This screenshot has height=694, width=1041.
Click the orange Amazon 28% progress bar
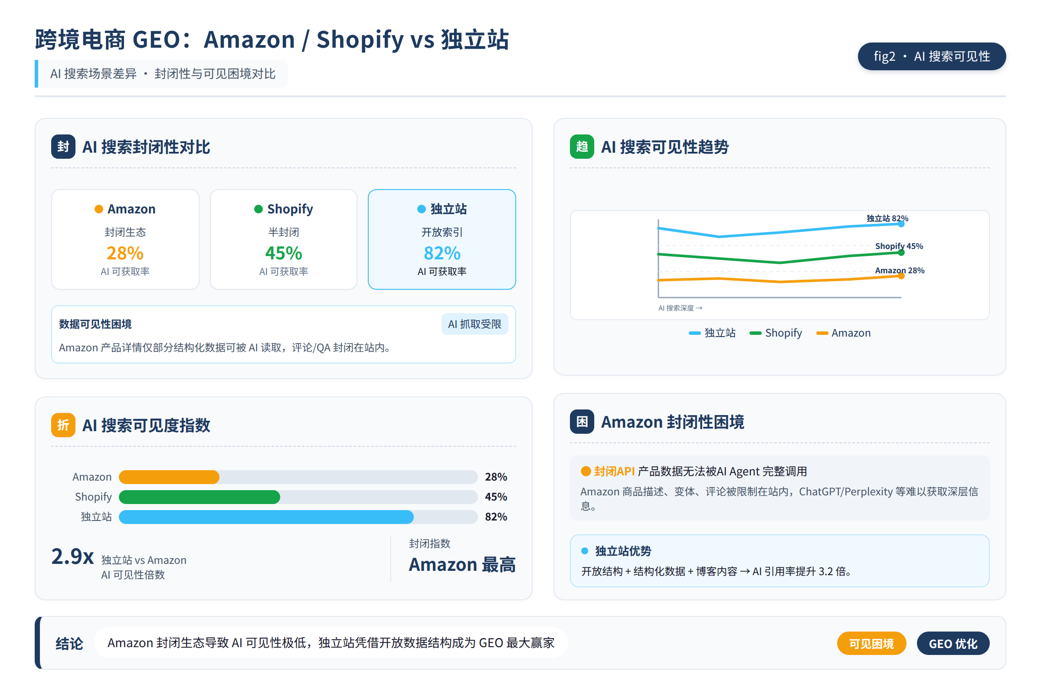point(169,477)
